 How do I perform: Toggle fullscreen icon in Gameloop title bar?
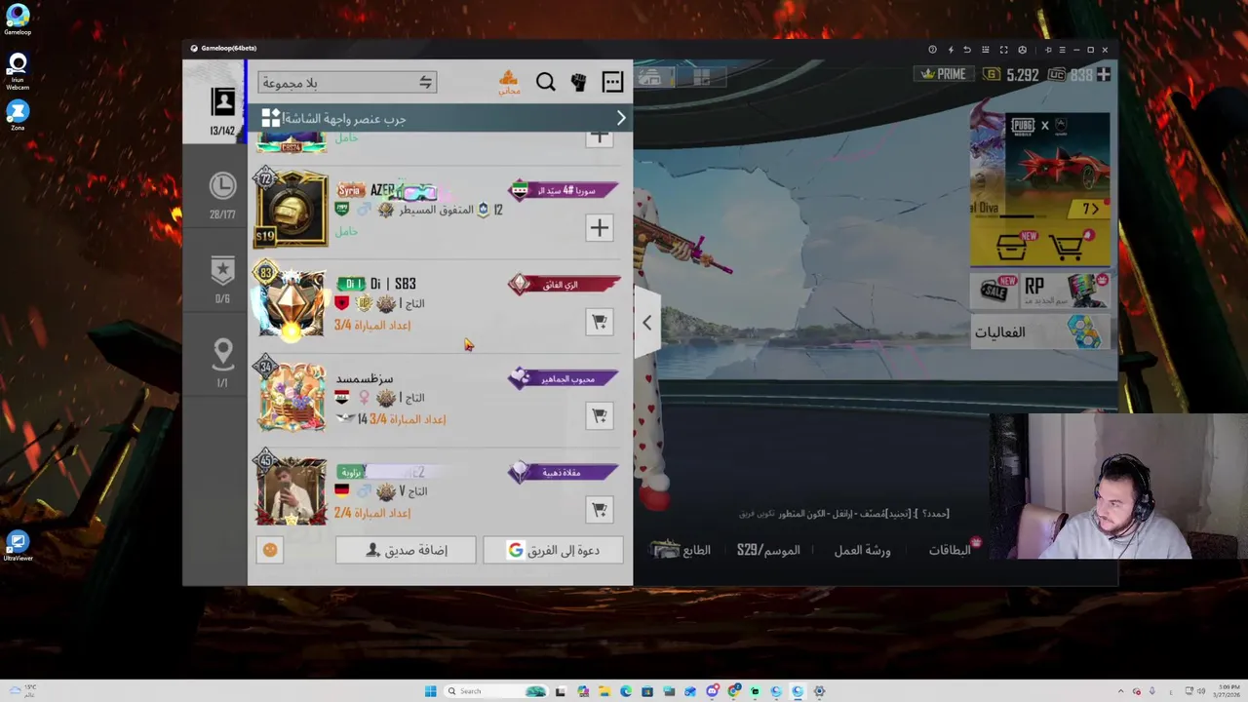(x=1004, y=50)
